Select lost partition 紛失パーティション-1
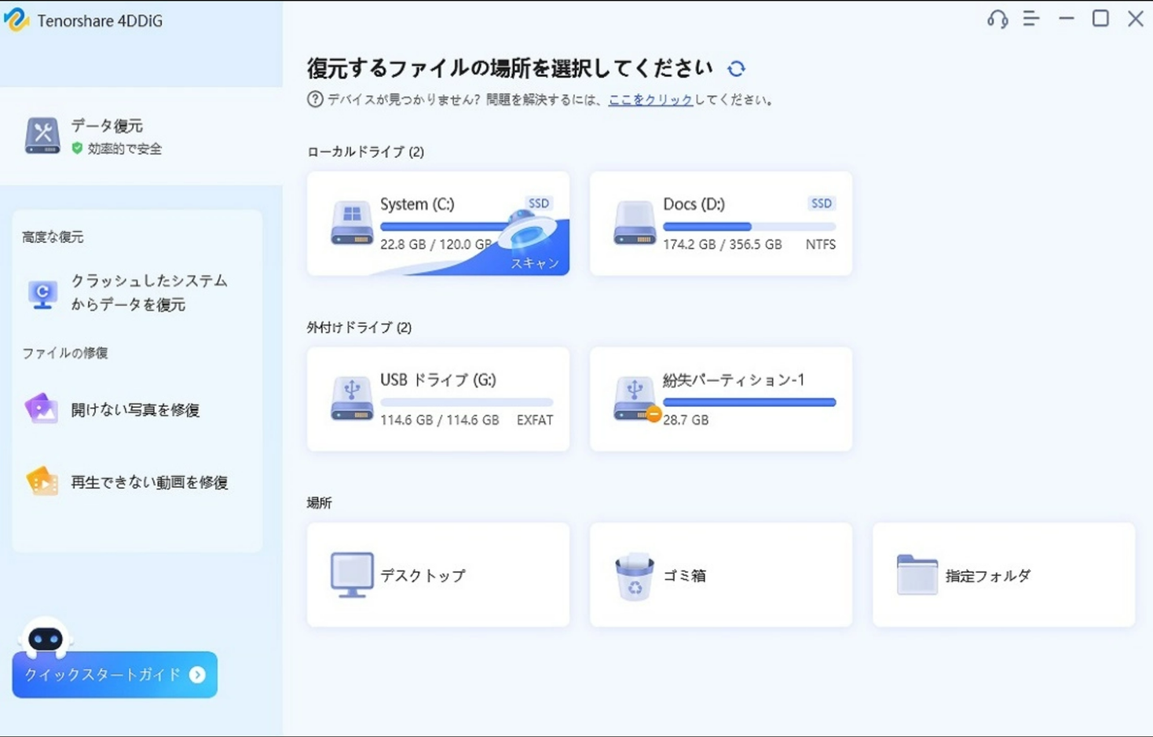The image size is (1153, 737). point(719,398)
